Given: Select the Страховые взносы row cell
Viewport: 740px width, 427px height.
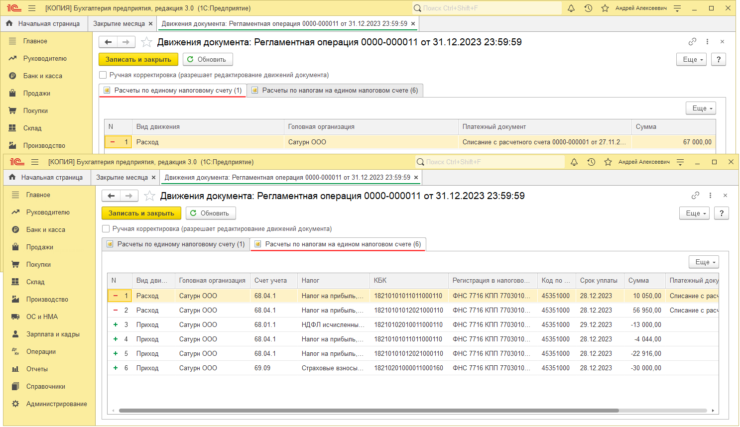Looking at the screenshot, I should tap(334, 368).
